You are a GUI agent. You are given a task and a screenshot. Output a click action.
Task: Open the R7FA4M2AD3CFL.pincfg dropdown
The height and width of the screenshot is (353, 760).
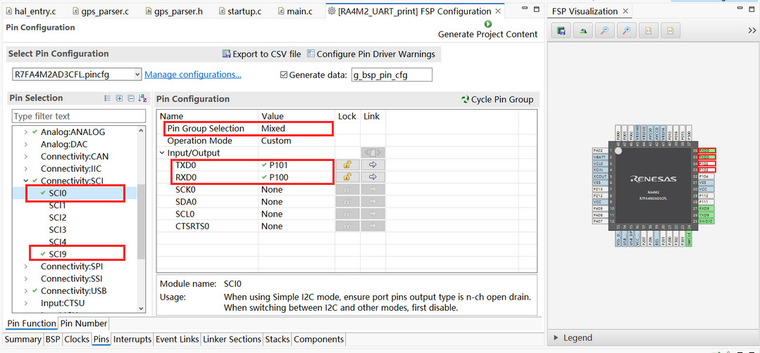[137, 75]
